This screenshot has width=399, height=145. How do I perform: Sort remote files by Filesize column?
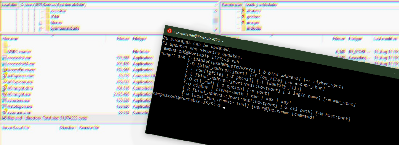(x=339, y=39)
